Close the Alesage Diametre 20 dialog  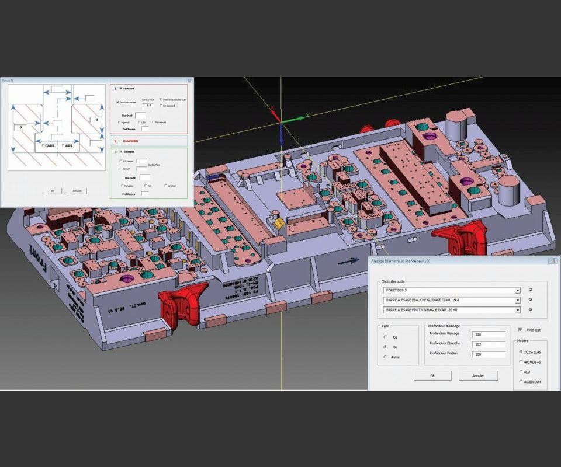tap(552, 261)
